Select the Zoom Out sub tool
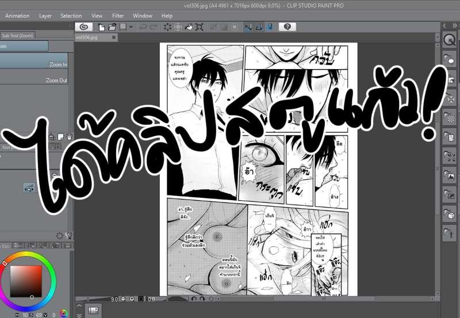 (x=34, y=76)
